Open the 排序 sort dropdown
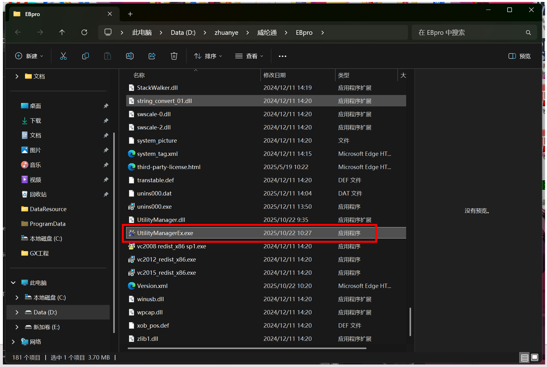This screenshot has height=367, width=547. click(x=208, y=56)
